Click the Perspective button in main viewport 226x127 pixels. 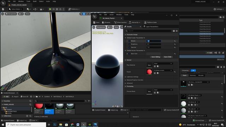tap(11, 14)
